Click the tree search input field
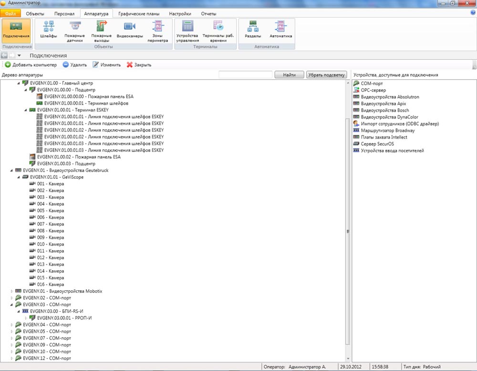This screenshot has height=371, width=477. [245, 75]
